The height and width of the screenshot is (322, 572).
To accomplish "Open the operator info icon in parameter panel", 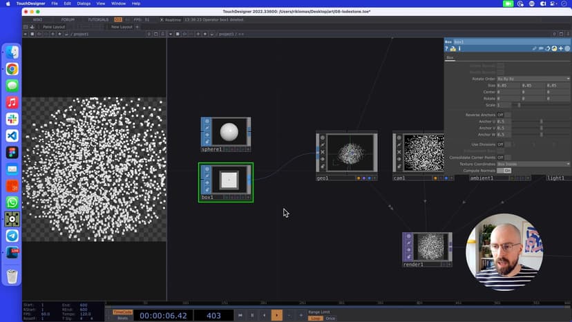I will (x=459, y=49).
